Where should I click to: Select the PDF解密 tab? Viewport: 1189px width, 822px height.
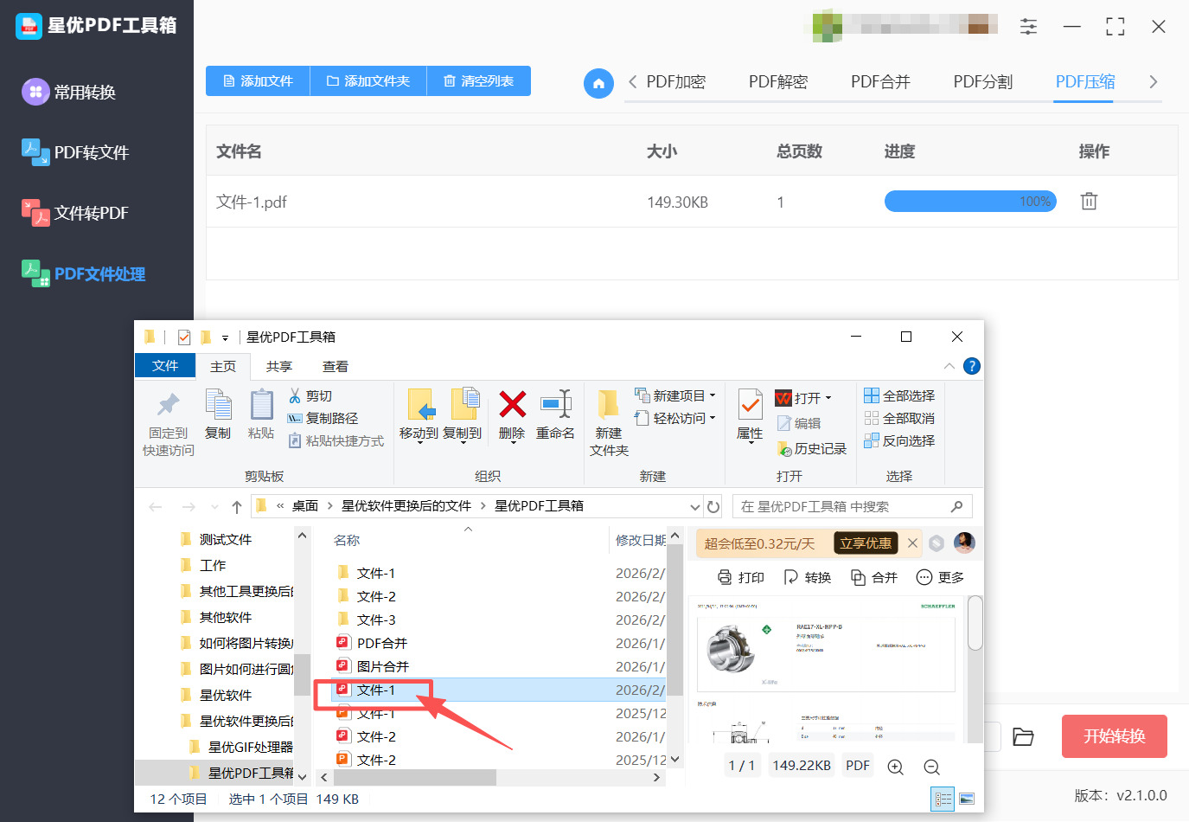click(x=778, y=82)
